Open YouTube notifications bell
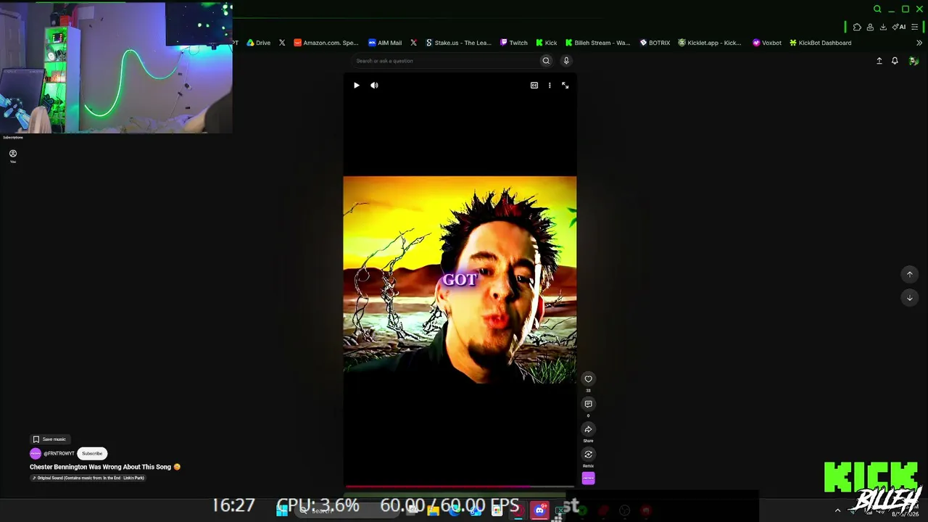 tap(895, 61)
